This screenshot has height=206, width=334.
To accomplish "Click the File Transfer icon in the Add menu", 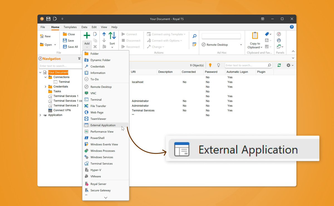I will 86,106.
